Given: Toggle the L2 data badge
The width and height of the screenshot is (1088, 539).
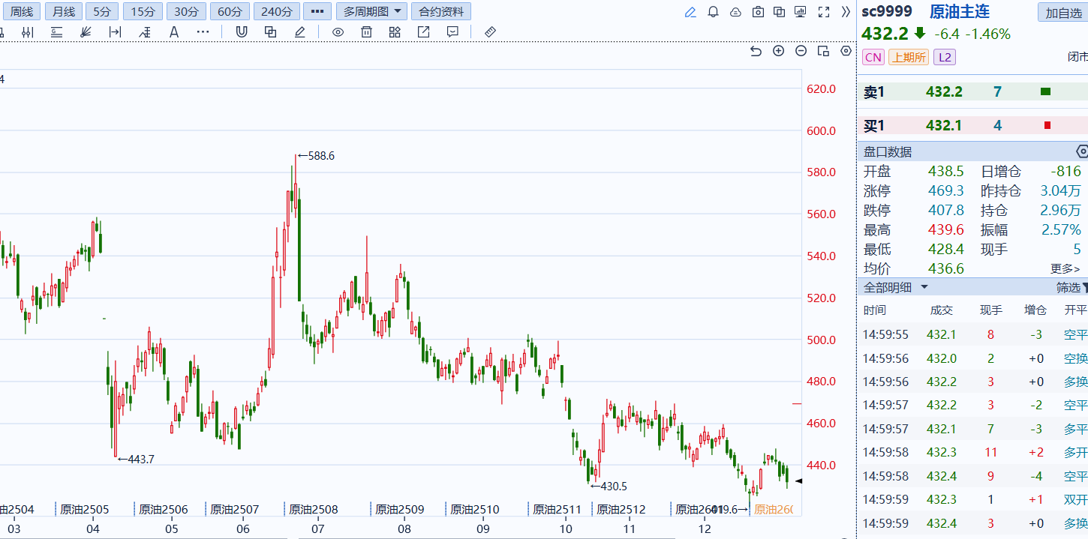Looking at the screenshot, I should click(x=944, y=58).
